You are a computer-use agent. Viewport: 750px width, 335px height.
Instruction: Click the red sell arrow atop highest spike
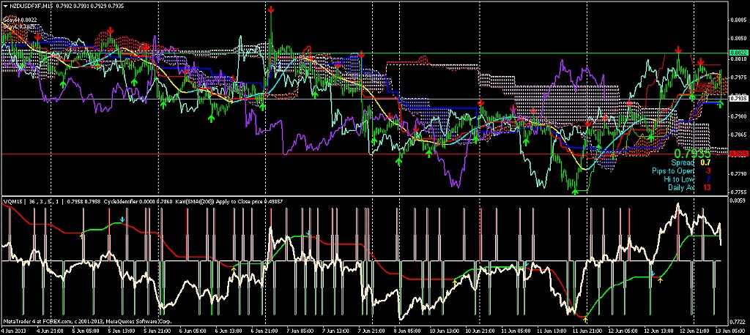pyautogui.click(x=271, y=10)
